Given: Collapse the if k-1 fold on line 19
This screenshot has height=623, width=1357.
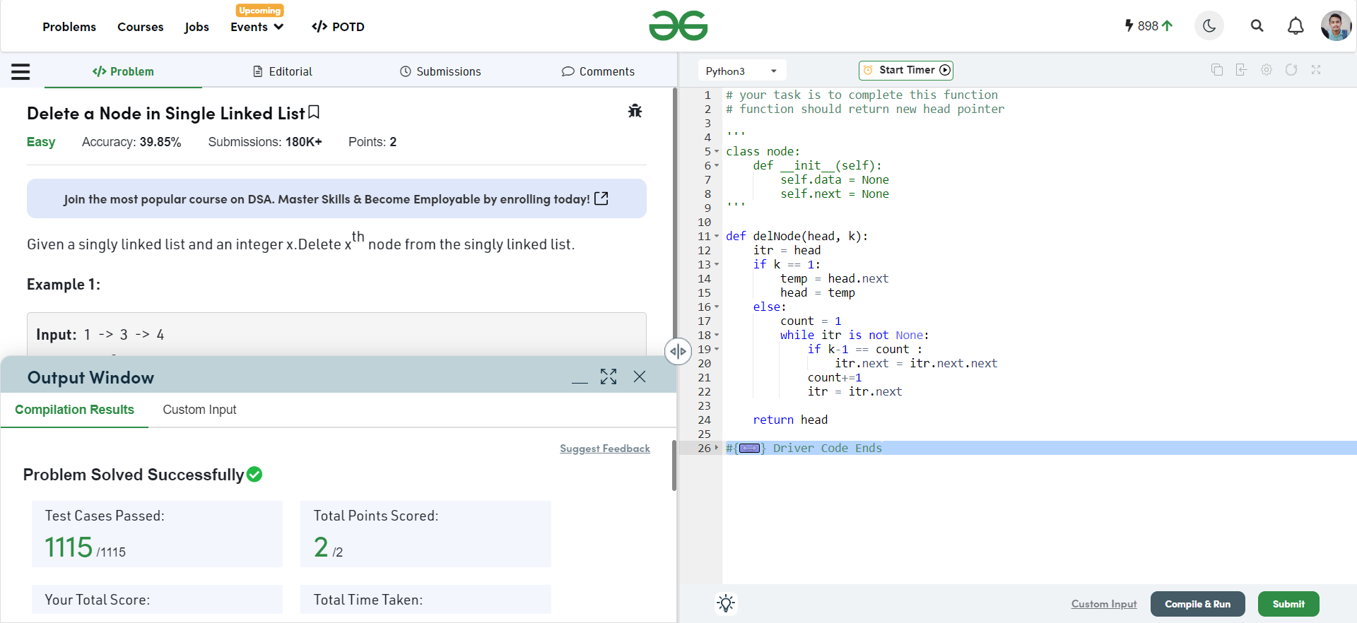Looking at the screenshot, I should 717,349.
